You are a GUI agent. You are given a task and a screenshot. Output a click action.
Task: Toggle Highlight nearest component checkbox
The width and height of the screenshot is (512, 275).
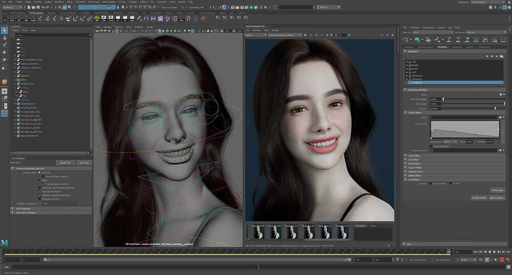click(40, 195)
